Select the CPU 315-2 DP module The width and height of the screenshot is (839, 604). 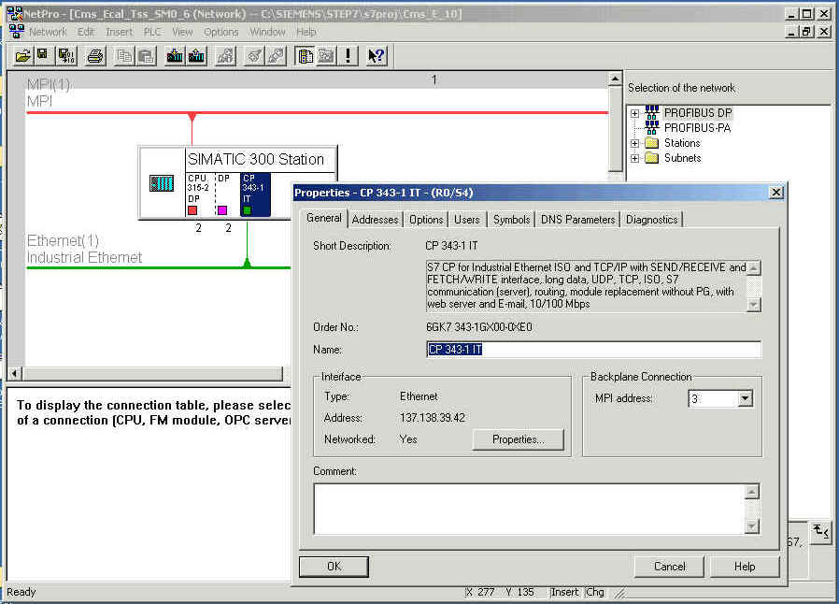(x=199, y=194)
